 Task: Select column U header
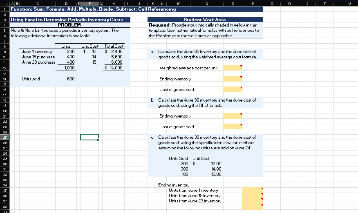tap(349, 4)
